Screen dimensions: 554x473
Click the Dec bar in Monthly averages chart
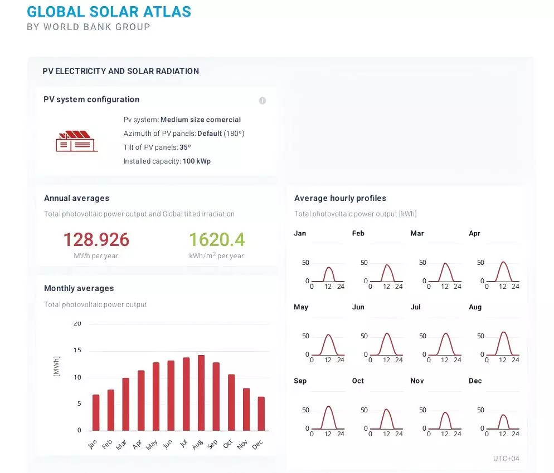pyautogui.click(x=261, y=413)
